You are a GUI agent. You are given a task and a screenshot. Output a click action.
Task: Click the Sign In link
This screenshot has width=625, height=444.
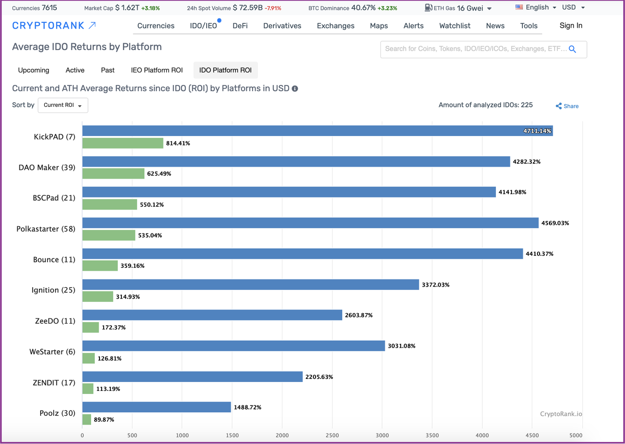point(571,26)
